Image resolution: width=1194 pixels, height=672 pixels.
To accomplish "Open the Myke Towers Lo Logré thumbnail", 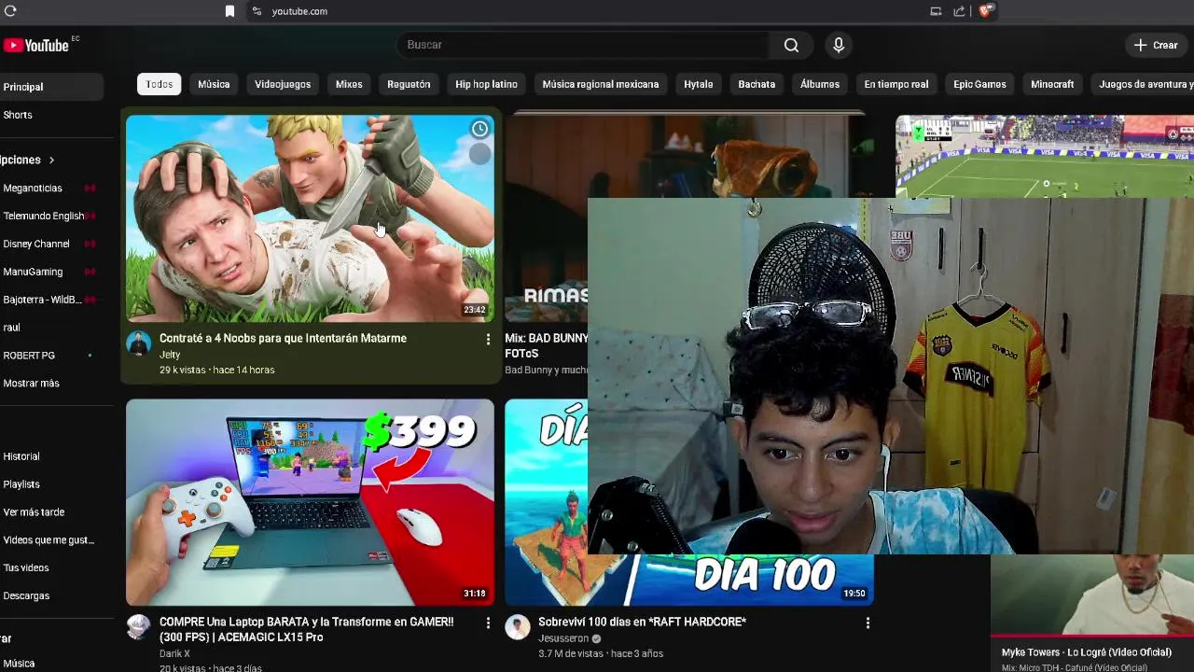I will (x=1091, y=595).
